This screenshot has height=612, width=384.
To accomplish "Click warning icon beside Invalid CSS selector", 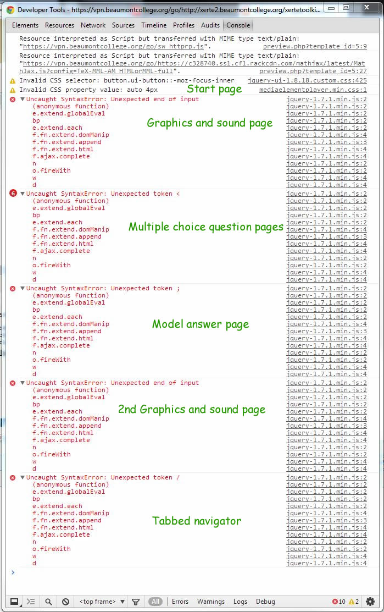I will point(13,81).
